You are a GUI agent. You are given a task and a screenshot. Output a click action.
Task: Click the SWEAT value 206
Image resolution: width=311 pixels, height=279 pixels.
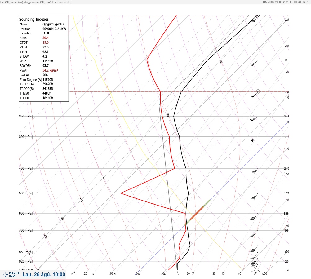pyautogui.click(x=45, y=75)
